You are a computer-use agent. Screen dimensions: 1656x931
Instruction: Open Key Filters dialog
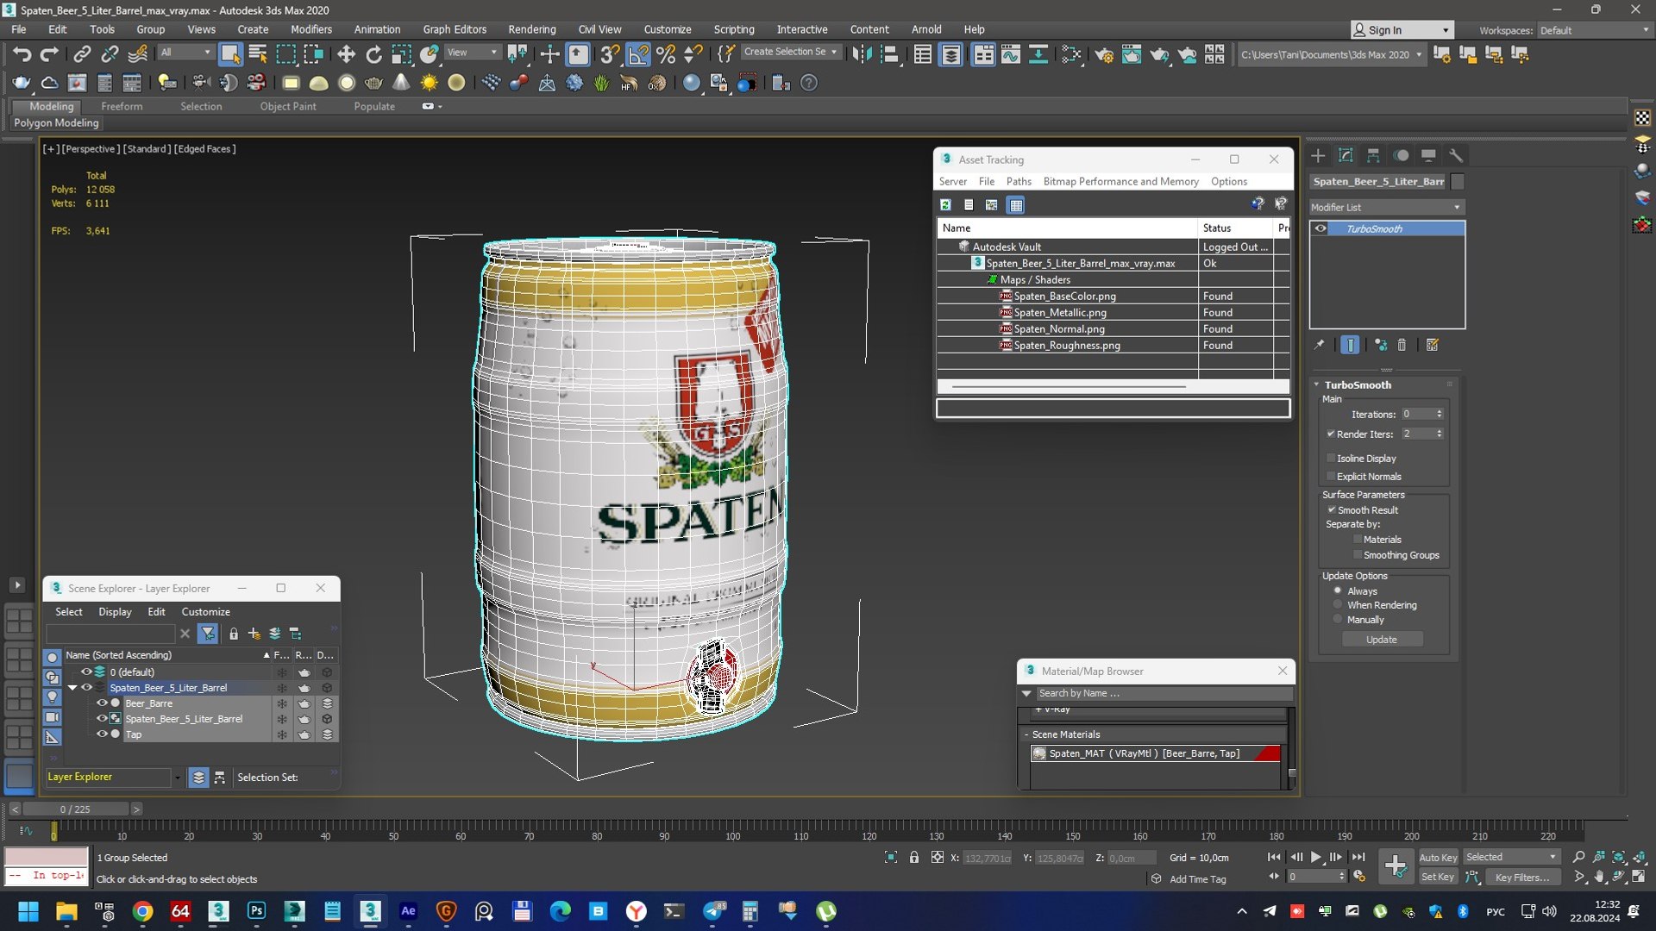coord(1522,878)
